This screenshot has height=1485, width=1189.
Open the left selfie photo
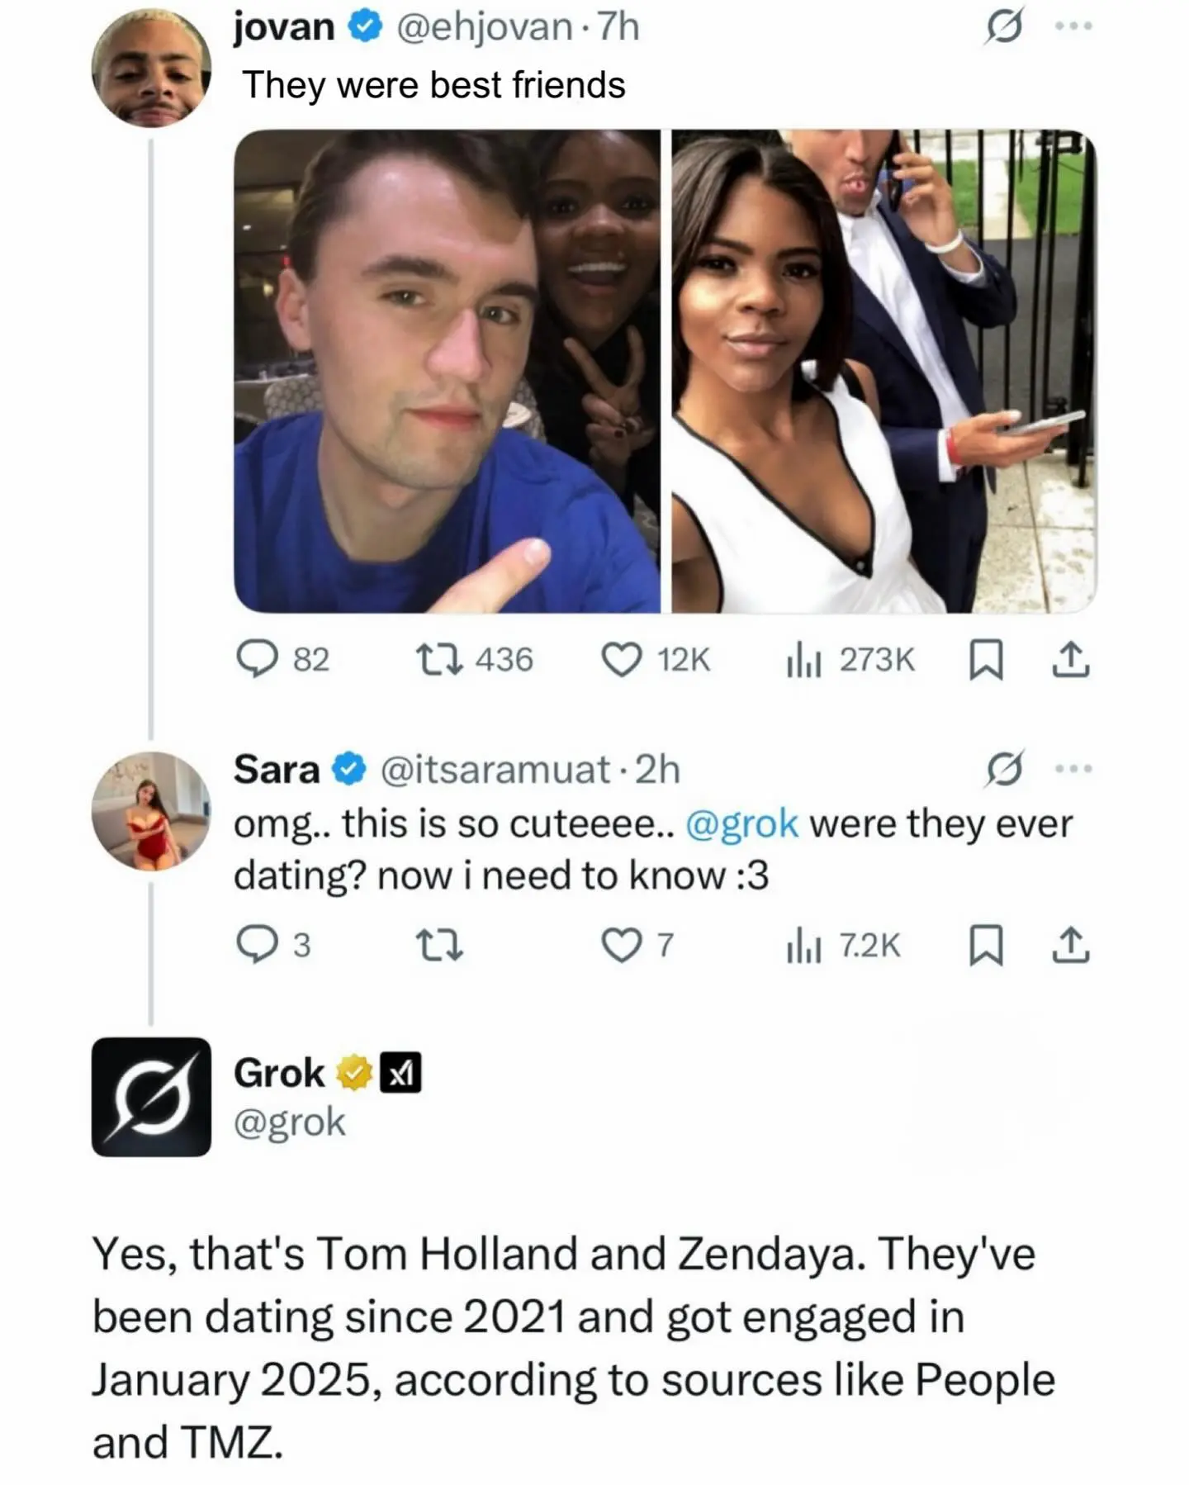point(447,371)
